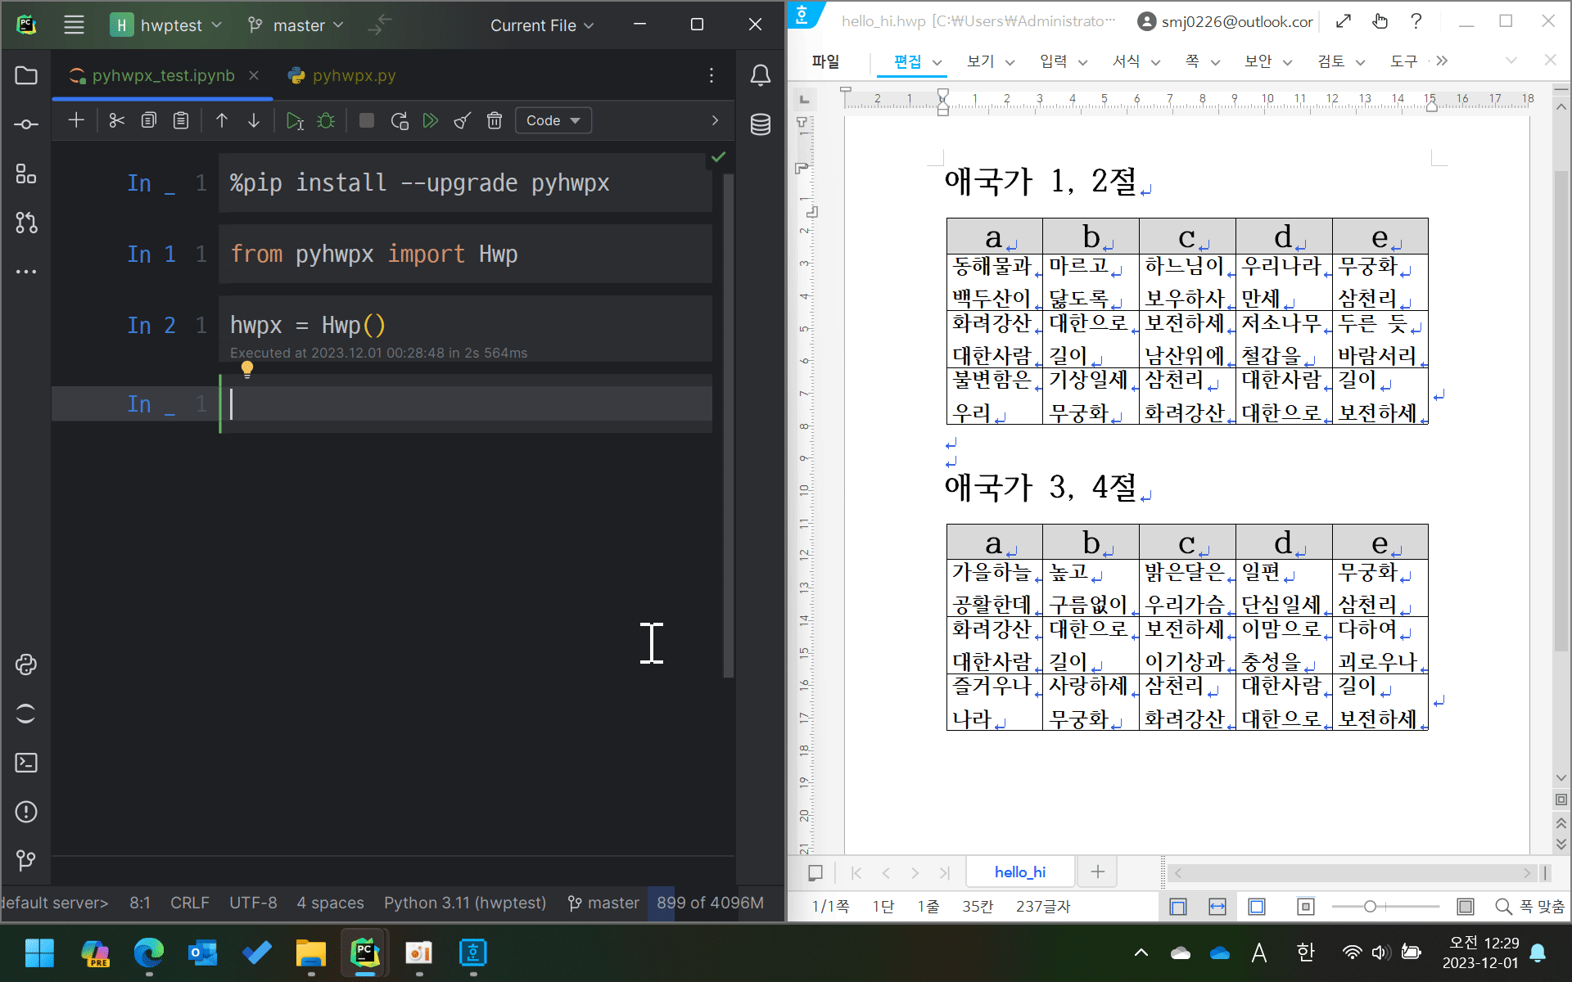Screen dimensions: 1572x982
Task: Open the Current File run configuration dropdown
Action: coord(542,25)
